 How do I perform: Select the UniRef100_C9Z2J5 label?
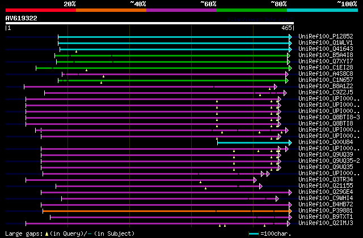(326, 93)
